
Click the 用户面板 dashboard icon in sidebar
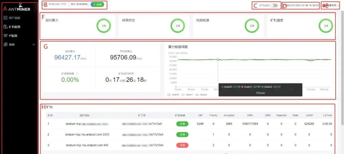(x=5, y=18)
